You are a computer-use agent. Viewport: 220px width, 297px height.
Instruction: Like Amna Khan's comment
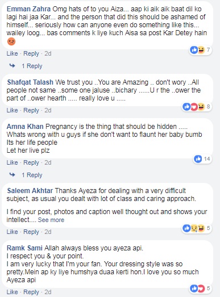point(12,162)
